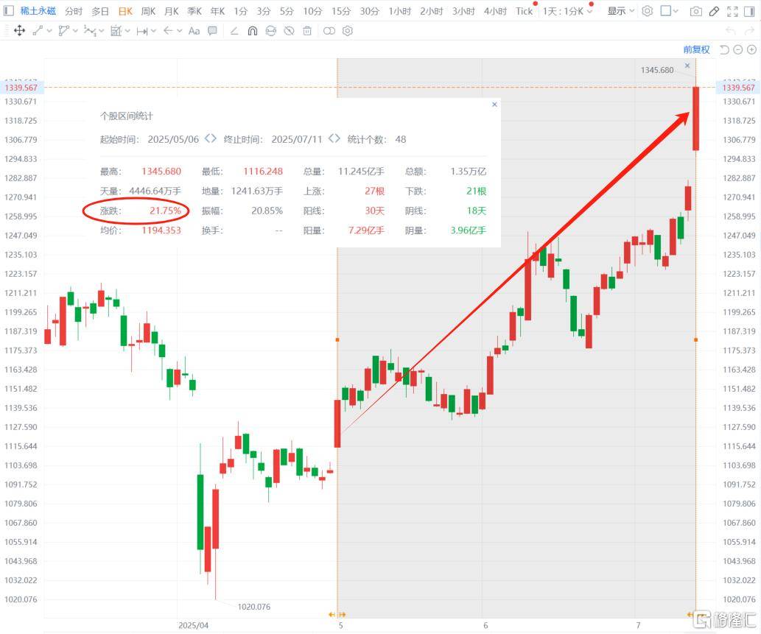Toggle the left sidebar panel icon

tap(9, 11)
